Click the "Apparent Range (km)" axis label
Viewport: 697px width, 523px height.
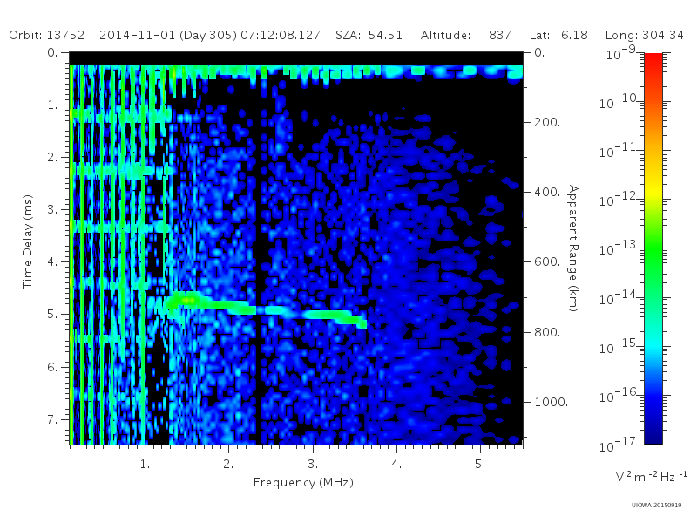pyautogui.click(x=574, y=248)
